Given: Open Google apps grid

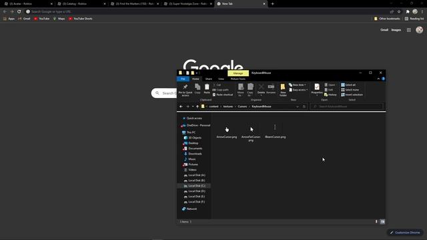Looking at the screenshot, I should pyautogui.click(x=409, y=30).
